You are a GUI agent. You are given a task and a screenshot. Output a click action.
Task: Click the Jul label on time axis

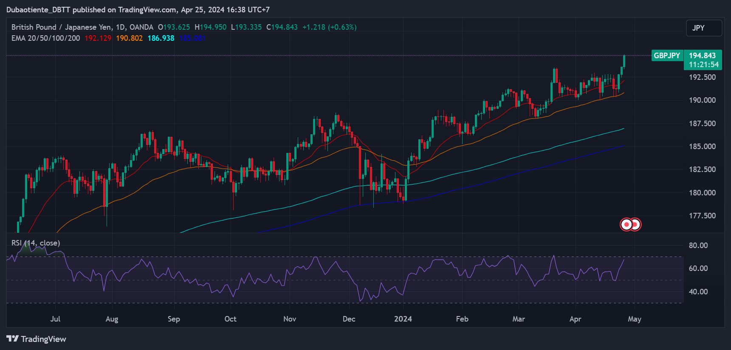pyautogui.click(x=55, y=319)
